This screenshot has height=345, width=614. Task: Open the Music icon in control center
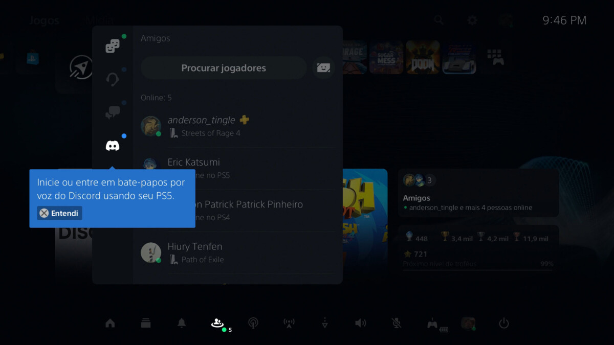tap(253, 323)
